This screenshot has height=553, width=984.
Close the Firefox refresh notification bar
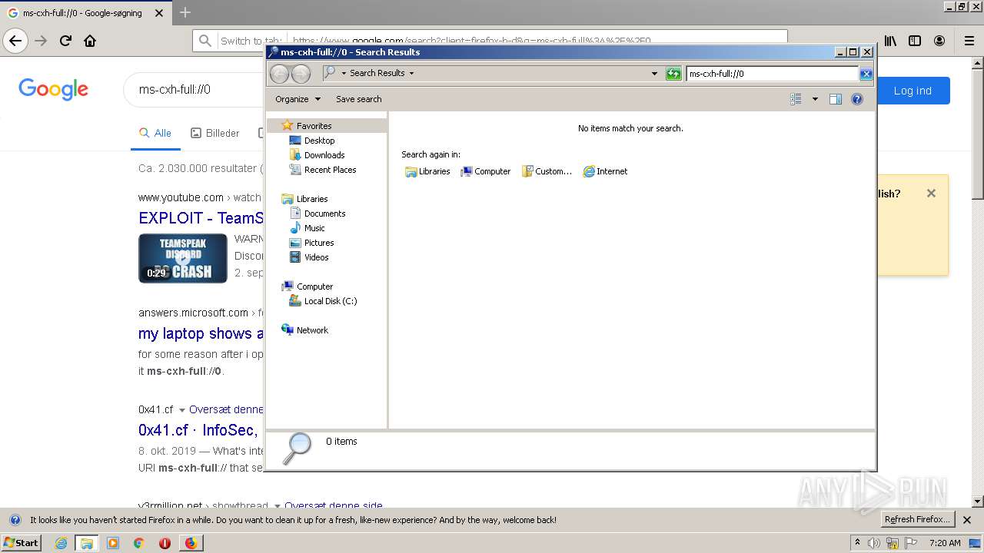pyautogui.click(x=967, y=520)
